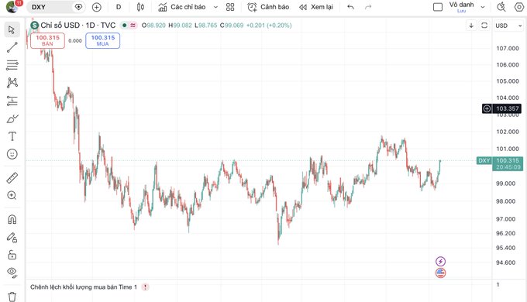Activate the zoom in tool

click(x=12, y=195)
